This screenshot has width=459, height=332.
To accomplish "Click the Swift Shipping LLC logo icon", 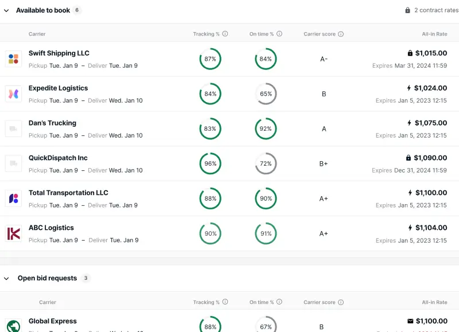I will pos(13,59).
